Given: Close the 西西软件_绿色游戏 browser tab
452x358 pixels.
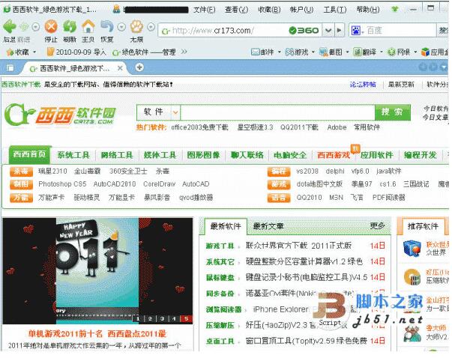Looking at the screenshot, I should 120,68.
